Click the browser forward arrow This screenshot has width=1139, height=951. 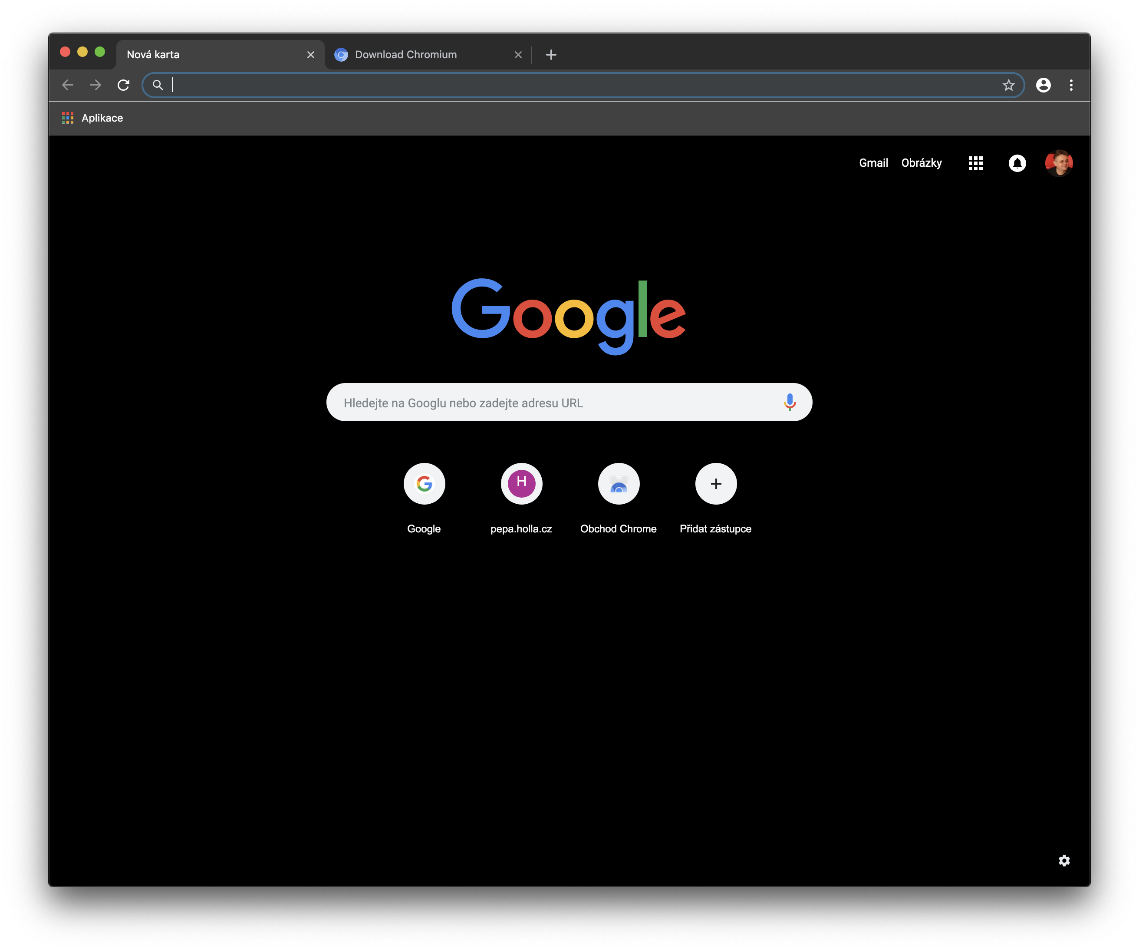[95, 85]
